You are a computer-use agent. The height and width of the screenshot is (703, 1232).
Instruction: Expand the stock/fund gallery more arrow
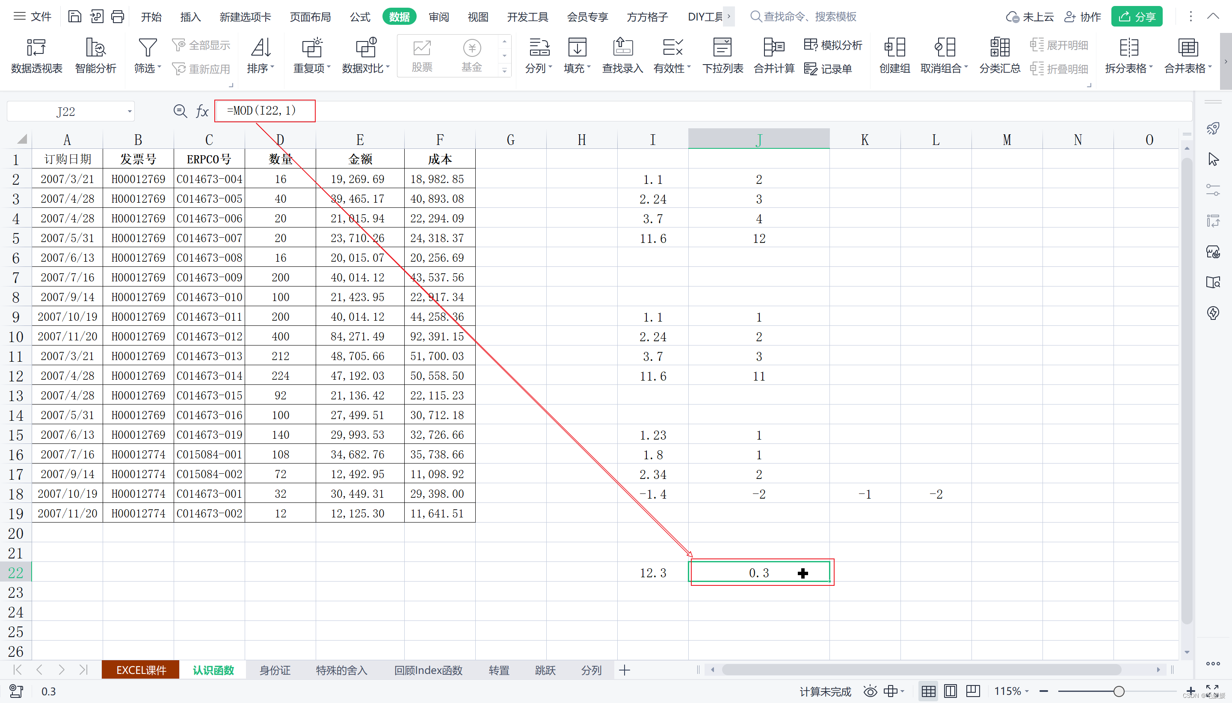click(x=504, y=71)
